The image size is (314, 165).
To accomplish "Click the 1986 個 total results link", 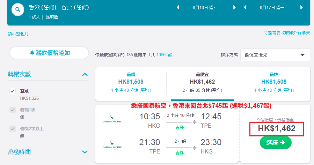I will pos(163,55).
